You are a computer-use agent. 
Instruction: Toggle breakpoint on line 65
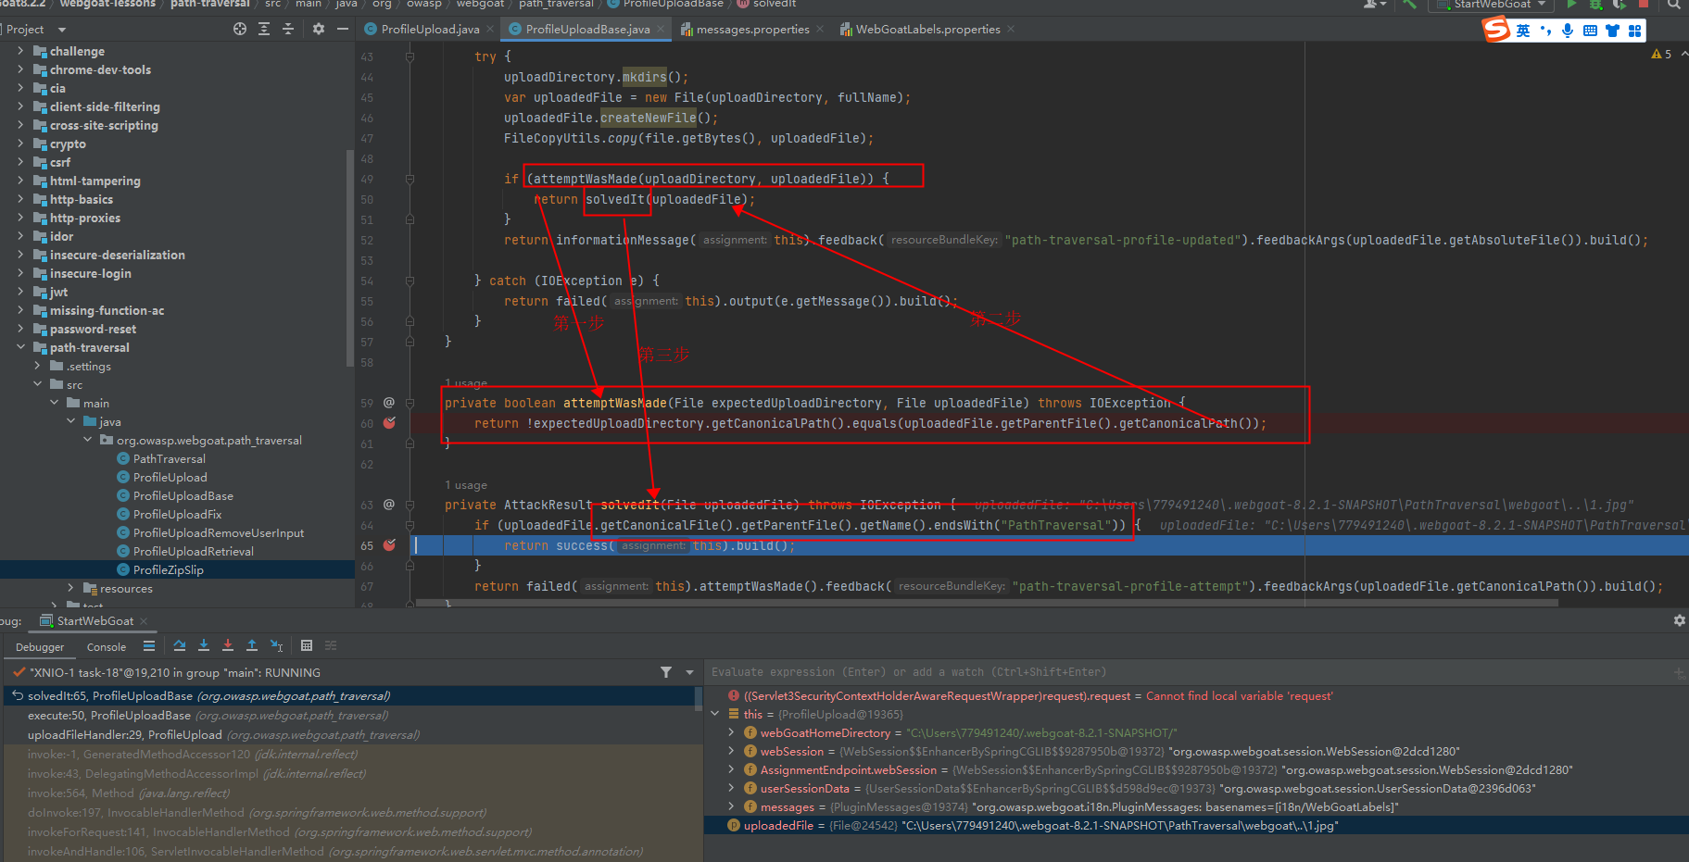coord(389,545)
